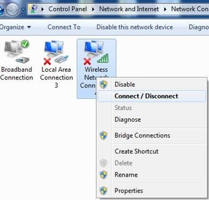Click the Forward navigation button
209x200 pixels.
(13, 9)
